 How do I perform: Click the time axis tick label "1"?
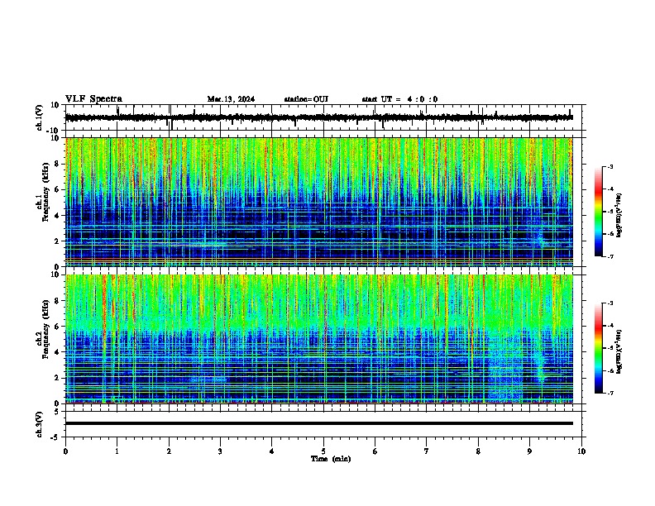click(x=117, y=451)
